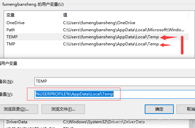
Task: Focus the variable name field containing TEMP
Action: click(x=115, y=81)
